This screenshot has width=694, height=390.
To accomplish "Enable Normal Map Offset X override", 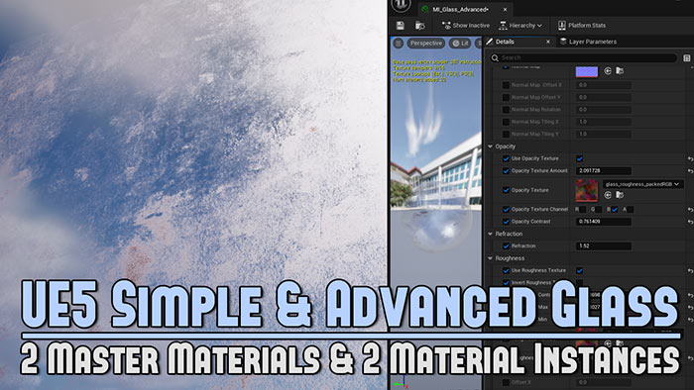I will (x=506, y=85).
